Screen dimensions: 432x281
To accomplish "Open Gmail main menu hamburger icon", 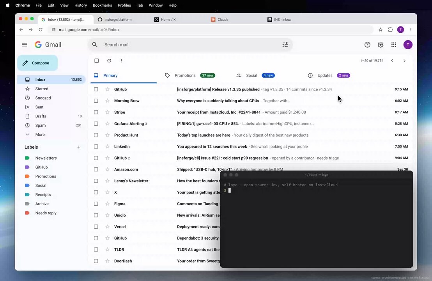I will (25, 44).
